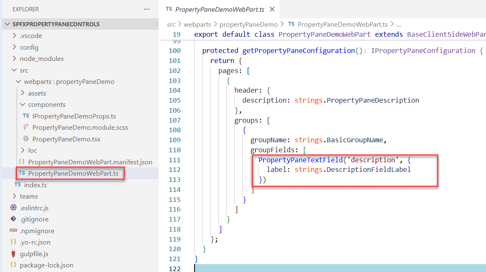The height and width of the screenshot is (272, 486).
Task: Click JSON braces icon of manifest.json file
Action: 22,162
